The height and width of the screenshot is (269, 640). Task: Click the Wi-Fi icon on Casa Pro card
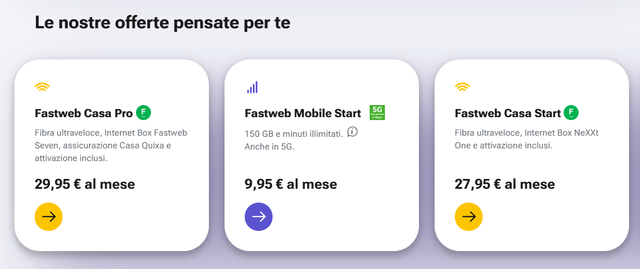coord(42,87)
